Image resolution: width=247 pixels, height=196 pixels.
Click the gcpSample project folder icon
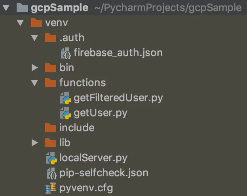(22, 8)
